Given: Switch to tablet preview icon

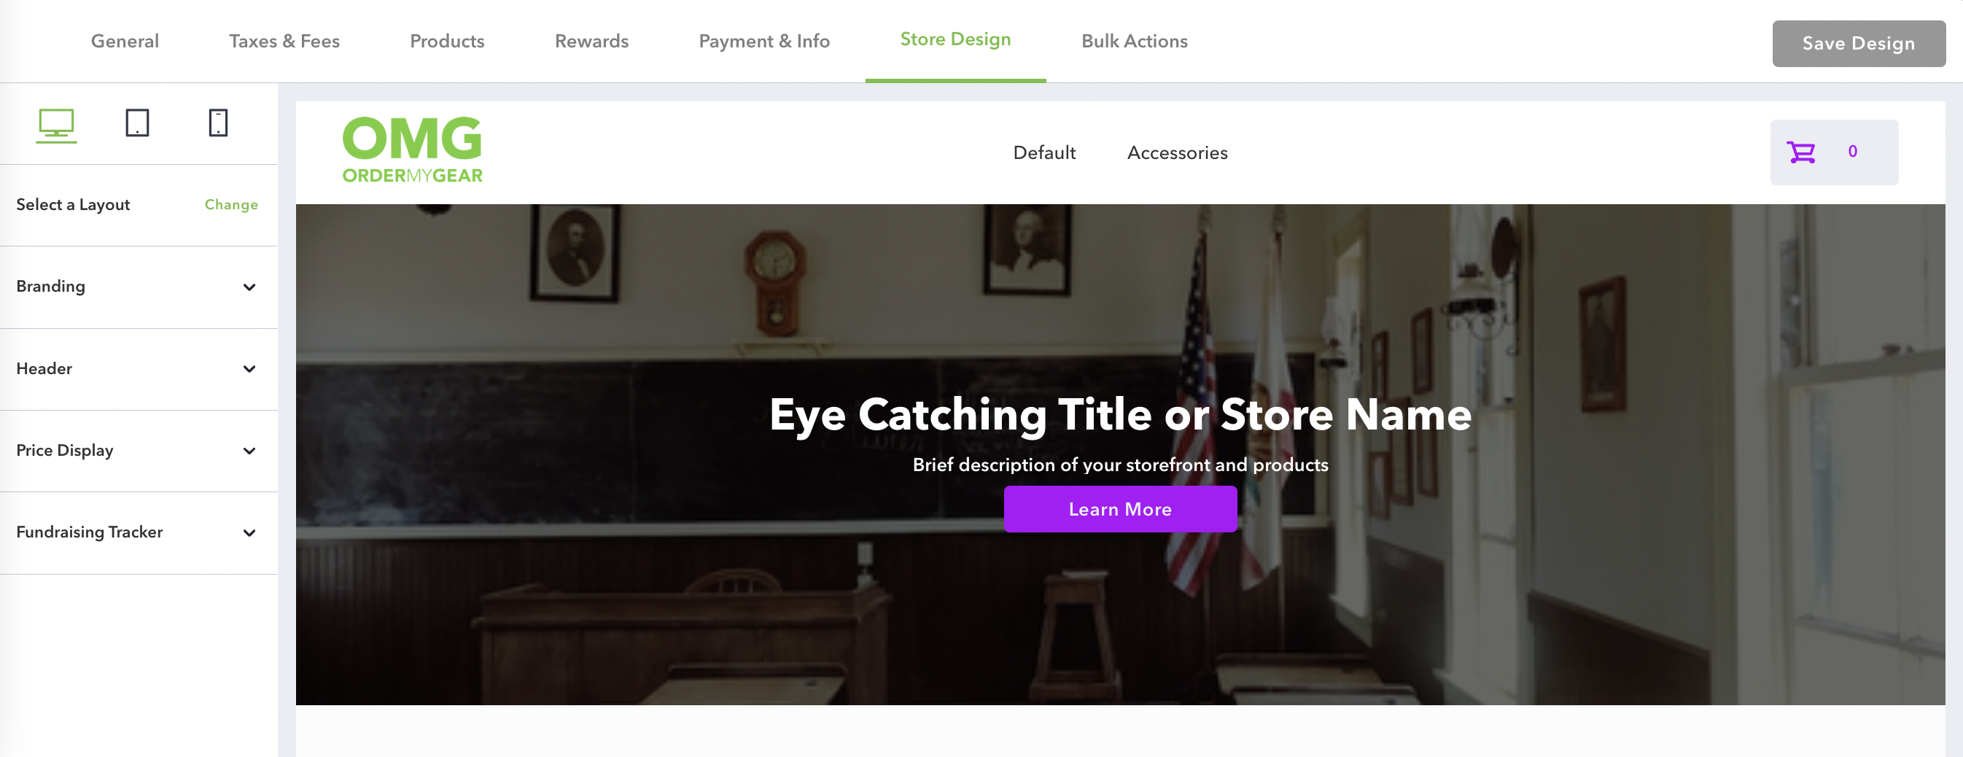Looking at the screenshot, I should (137, 123).
